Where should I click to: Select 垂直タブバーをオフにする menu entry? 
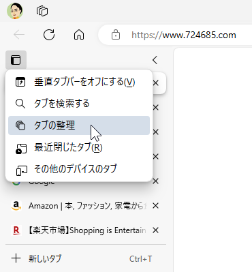coord(79,82)
